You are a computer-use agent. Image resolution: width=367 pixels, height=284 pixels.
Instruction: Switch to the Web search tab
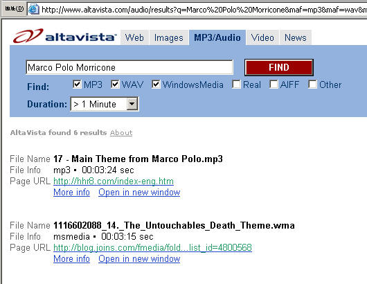[134, 37]
